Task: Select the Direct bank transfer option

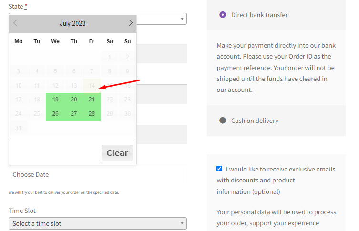Action: (x=222, y=15)
